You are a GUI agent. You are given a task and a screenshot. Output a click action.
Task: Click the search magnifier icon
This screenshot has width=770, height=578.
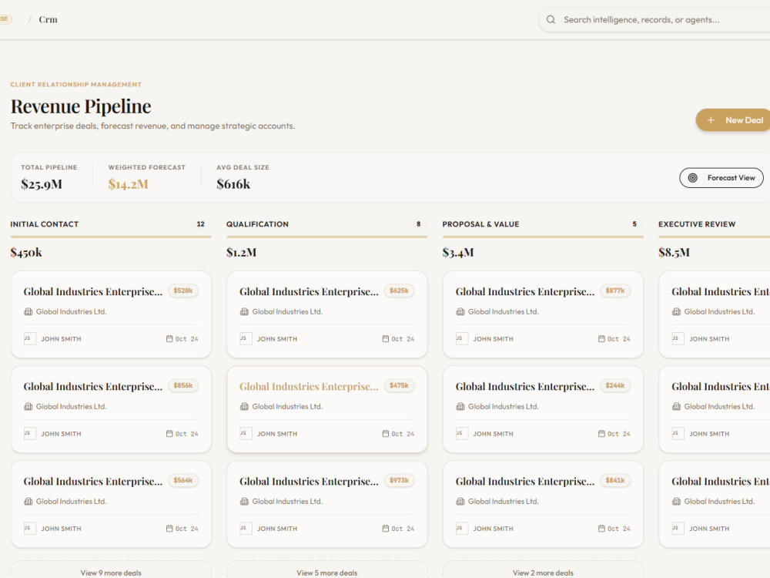tap(551, 20)
